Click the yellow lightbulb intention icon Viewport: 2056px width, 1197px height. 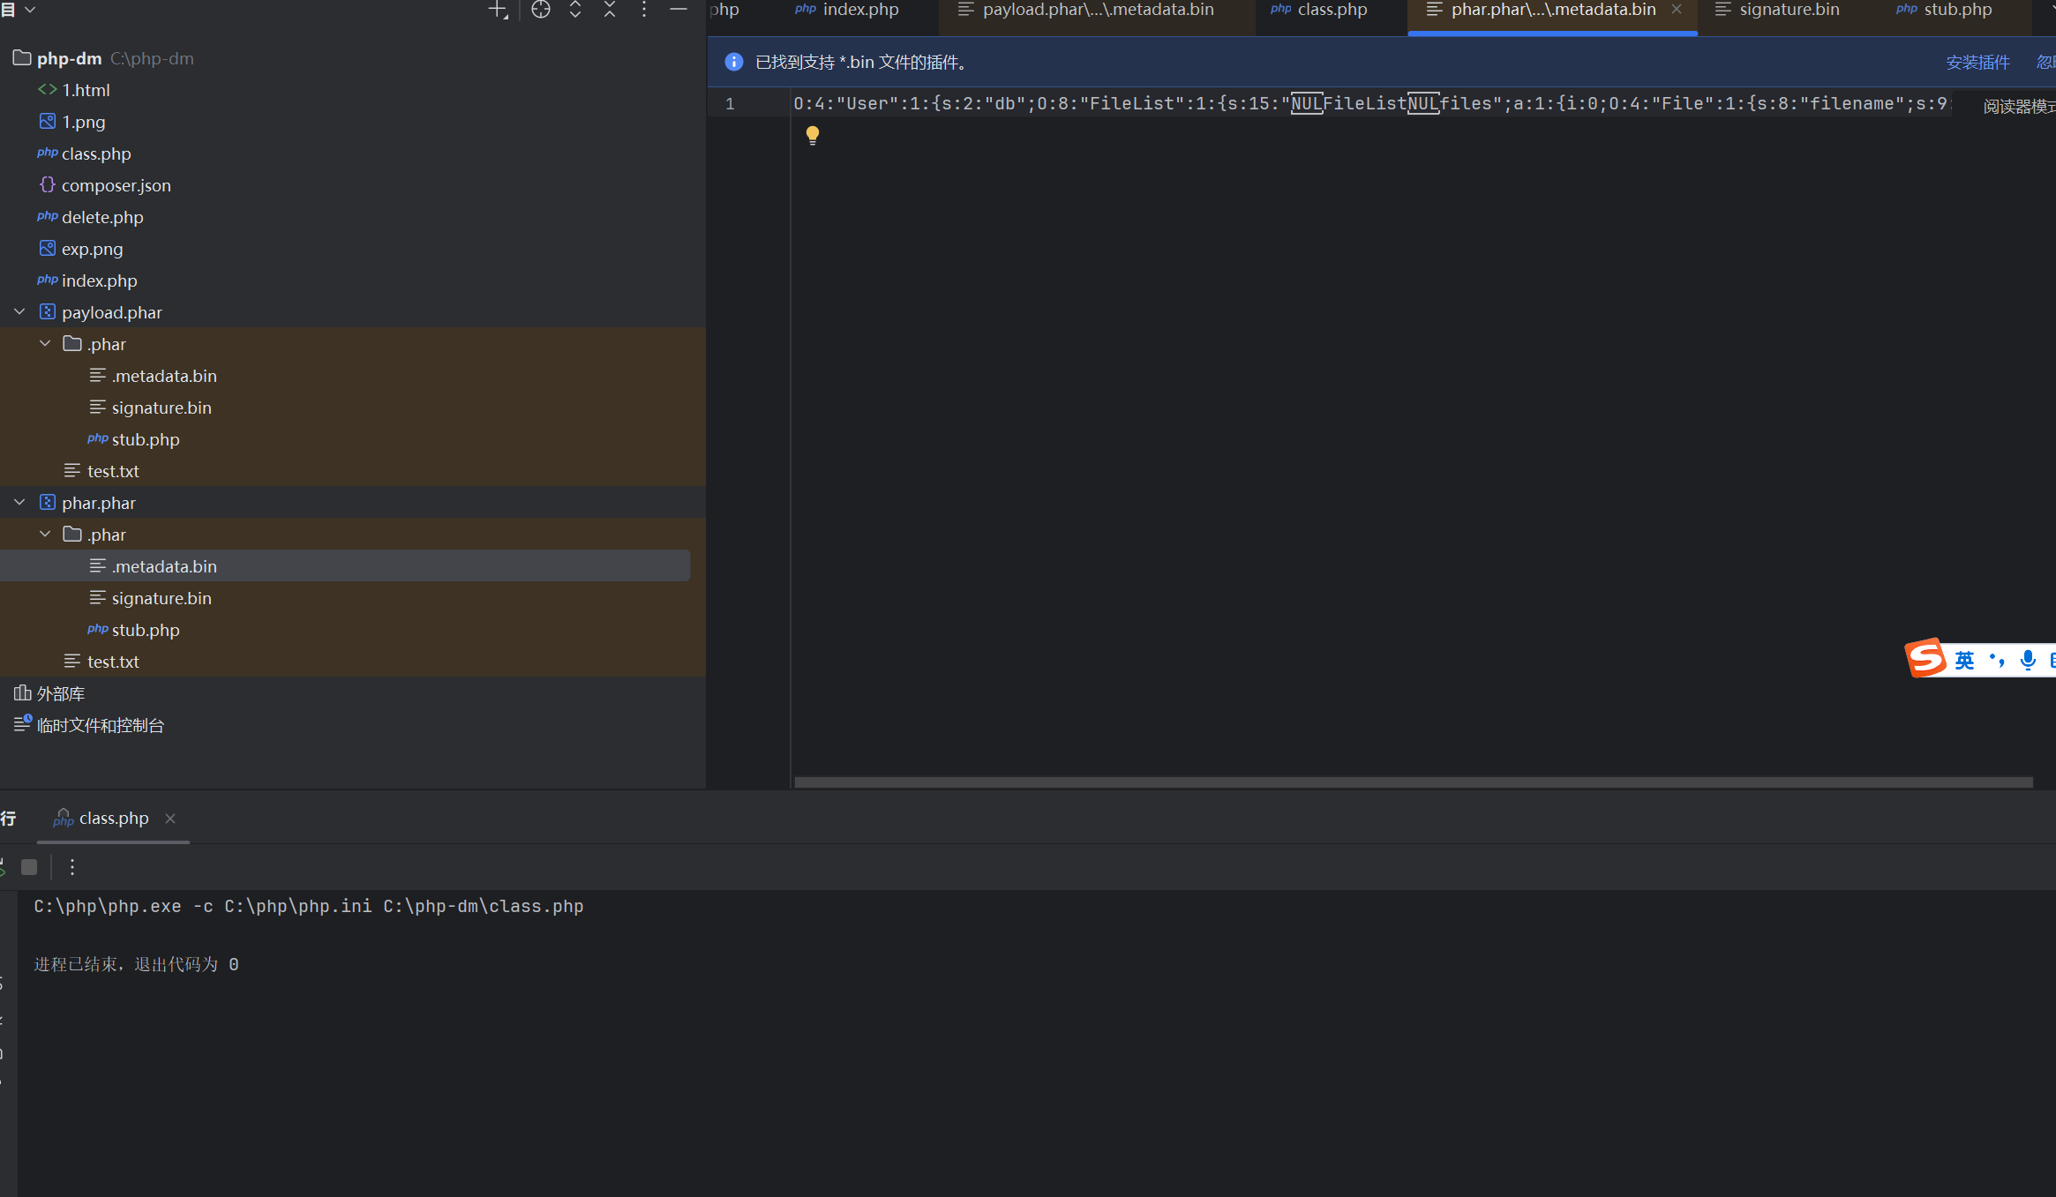click(x=813, y=135)
